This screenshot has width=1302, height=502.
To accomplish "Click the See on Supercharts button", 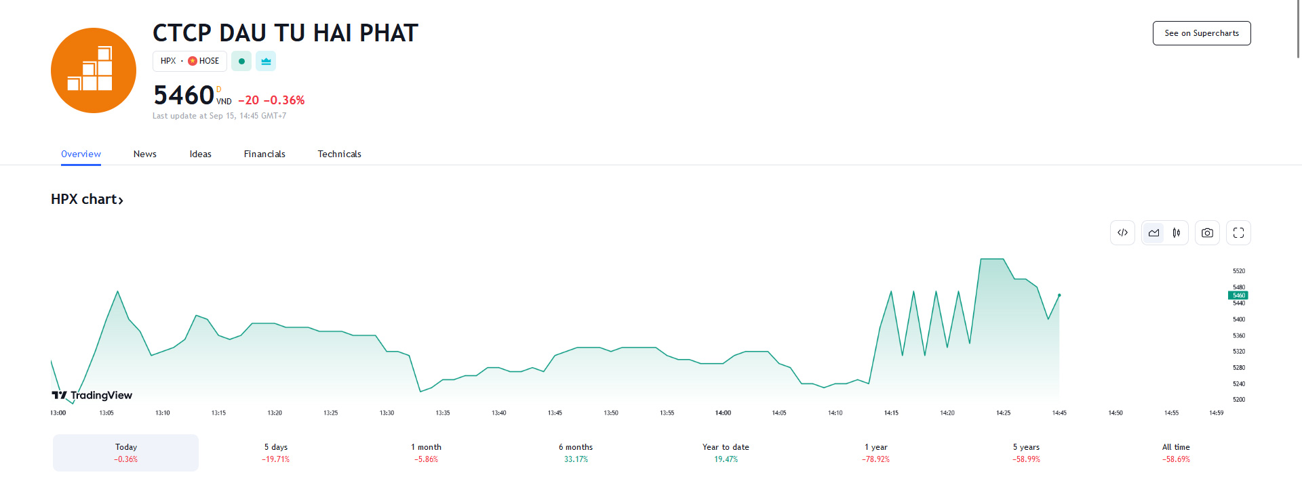I will (x=1202, y=33).
